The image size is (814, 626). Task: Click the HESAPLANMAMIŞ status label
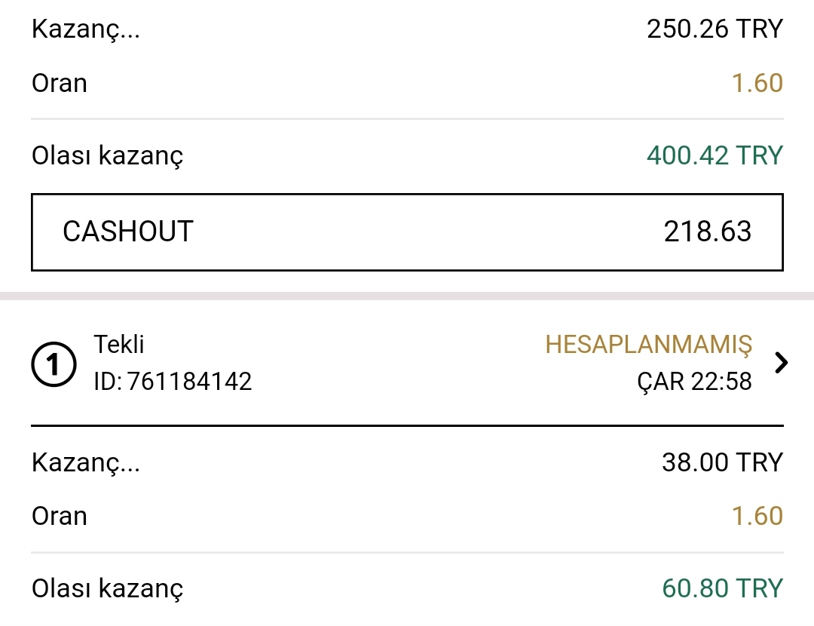pyautogui.click(x=648, y=345)
